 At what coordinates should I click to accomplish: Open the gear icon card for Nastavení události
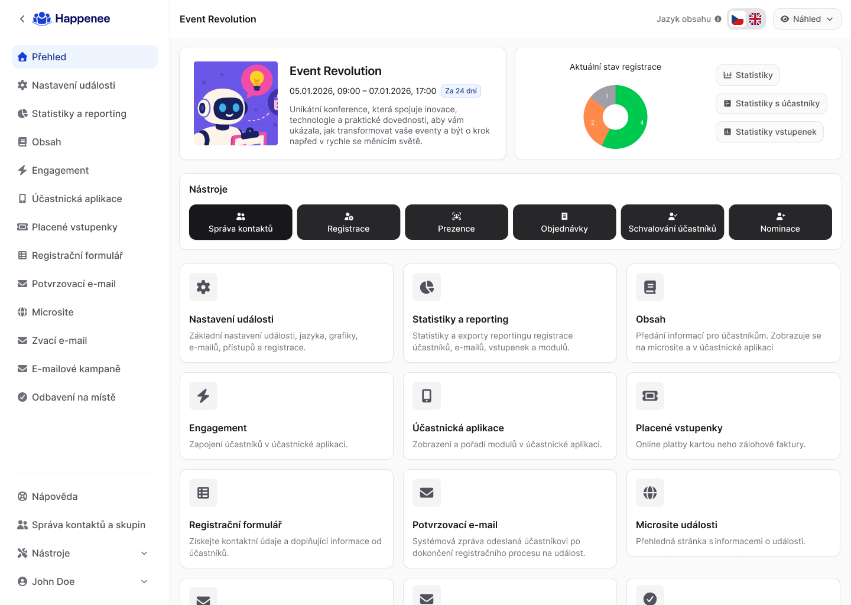[x=203, y=287]
